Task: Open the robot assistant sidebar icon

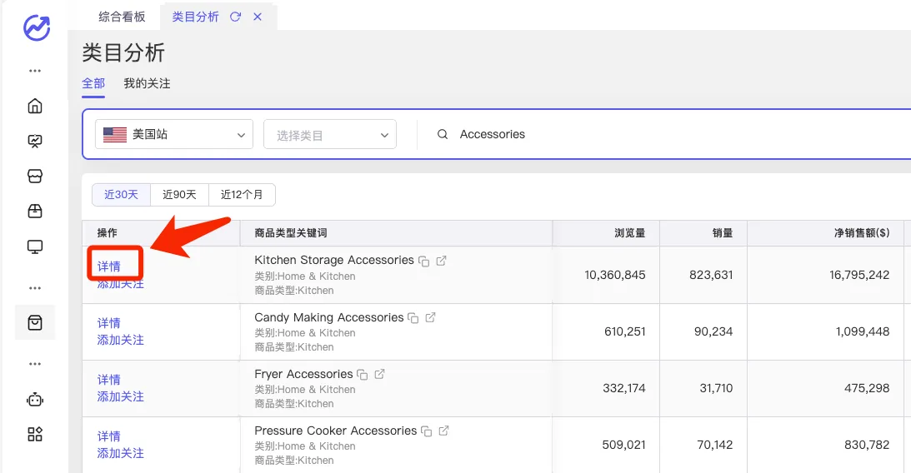Action: point(35,399)
